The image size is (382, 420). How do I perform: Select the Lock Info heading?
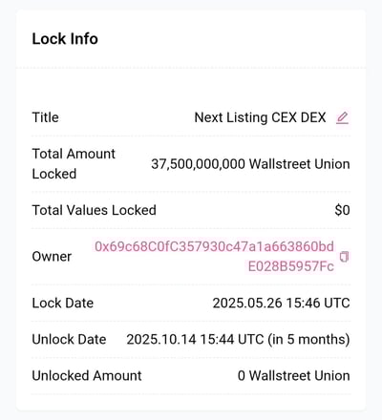point(65,39)
